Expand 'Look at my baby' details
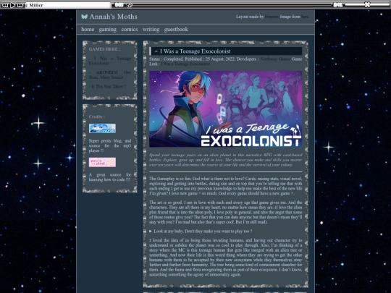This screenshot has height=293, width=391. (x=201, y=232)
